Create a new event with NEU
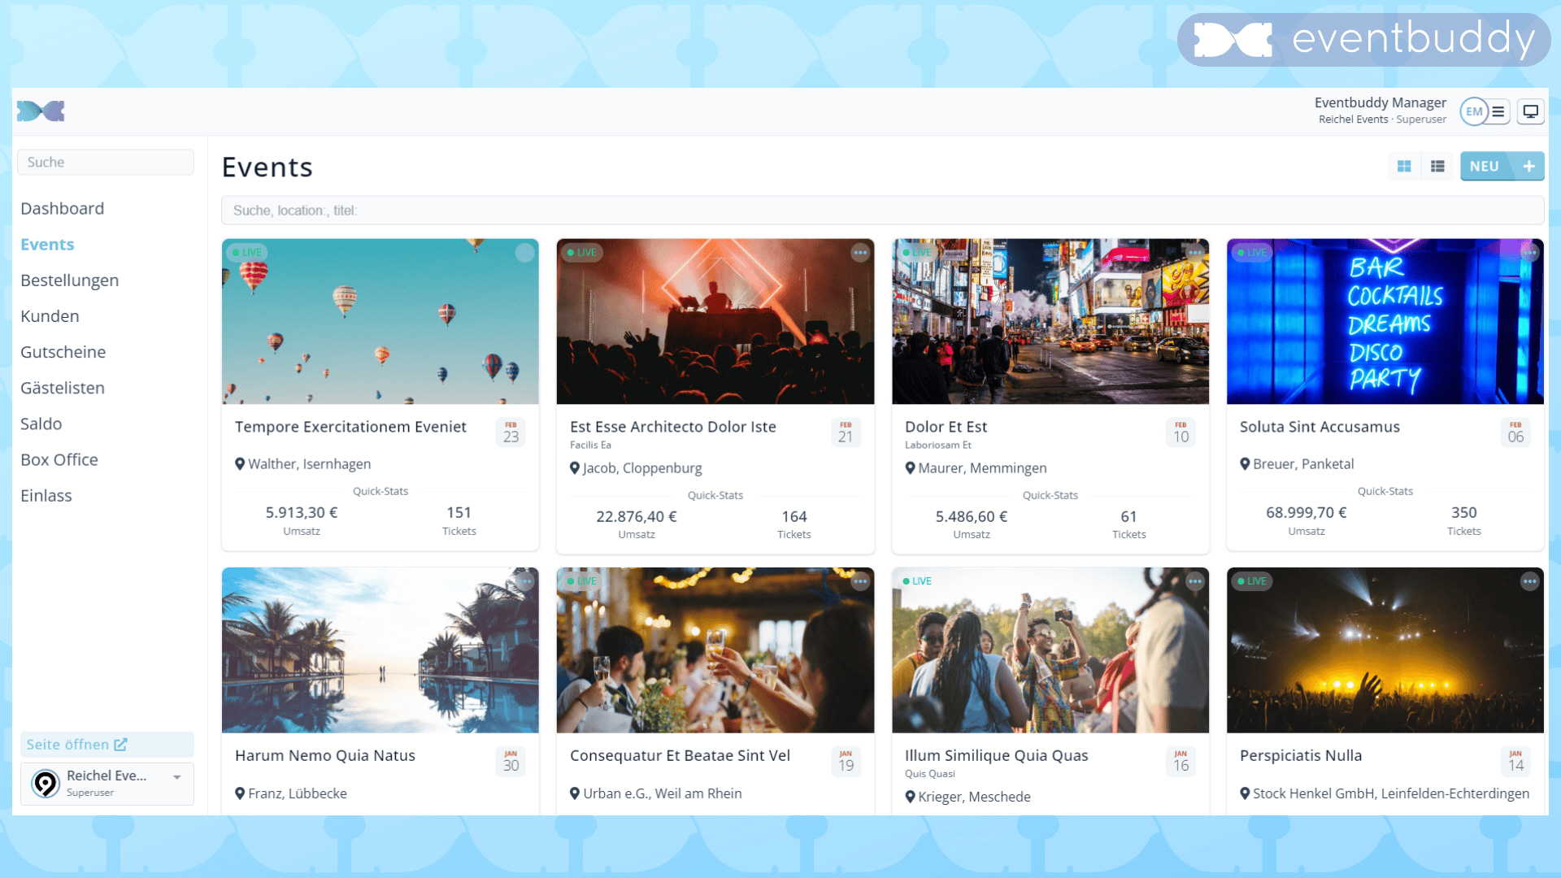Viewport: 1561px width, 878px height. [x=1502, y=166]
